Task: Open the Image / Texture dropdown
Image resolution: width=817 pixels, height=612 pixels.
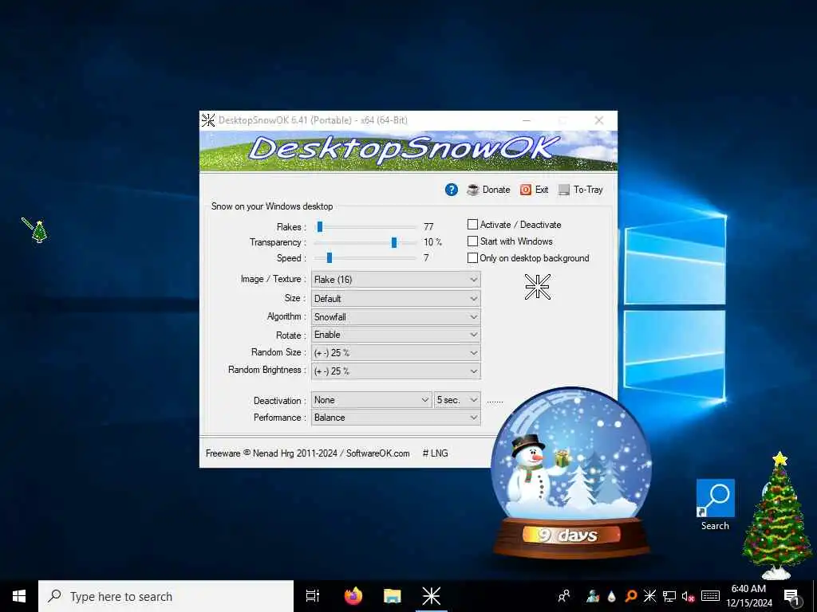Action: pyautogui.click(x=396, y=280)
